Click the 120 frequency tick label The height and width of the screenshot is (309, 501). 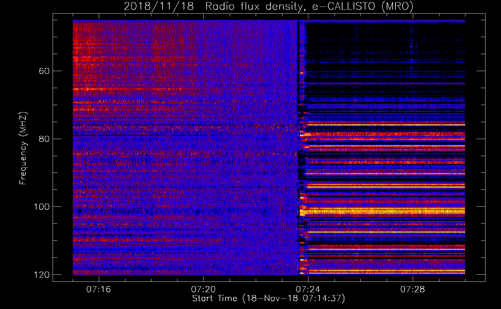coord(41,275)
